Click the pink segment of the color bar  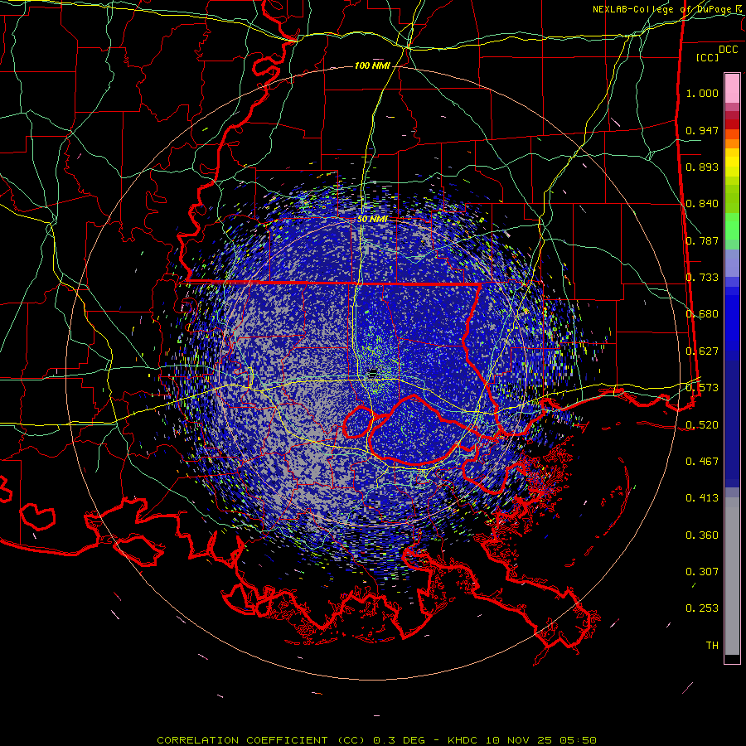click(732, 89)
